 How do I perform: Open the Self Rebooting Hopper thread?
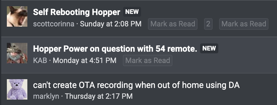click(x=76, y=12)
